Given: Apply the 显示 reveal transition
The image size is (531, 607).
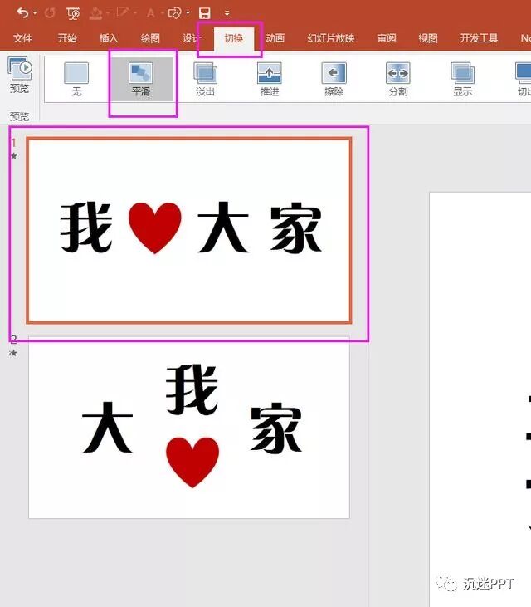Looking at the screenshot, I should tap(462, 80).
